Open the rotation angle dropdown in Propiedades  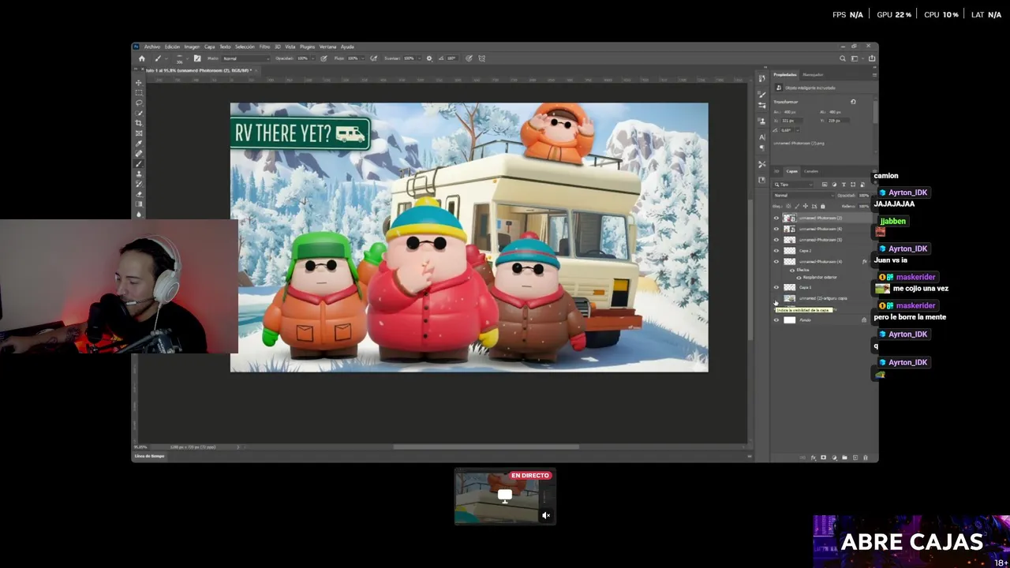[798, 130]
